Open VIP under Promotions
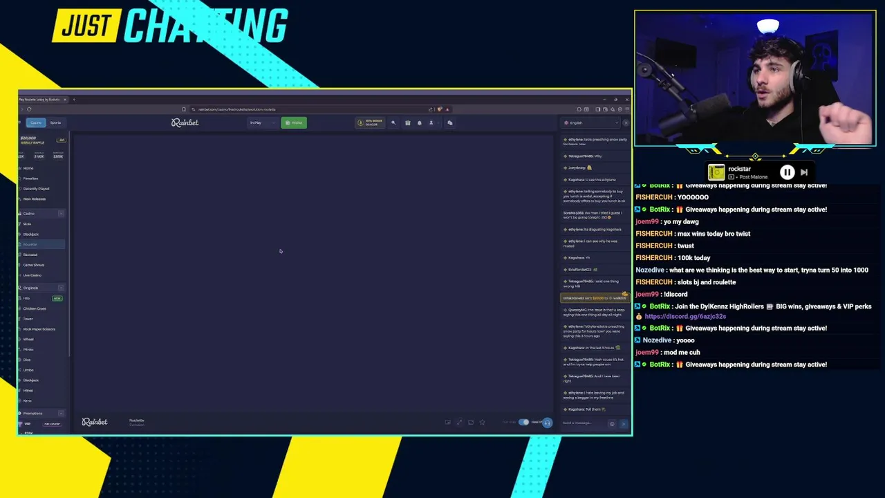The image size is (885, 498). click(x=28, y=423)
